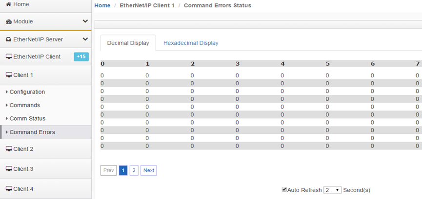The height and width of the screenshot is (199, 422).
Task: Click the Client 2 monitor icon
Action: tap(9, 149)
